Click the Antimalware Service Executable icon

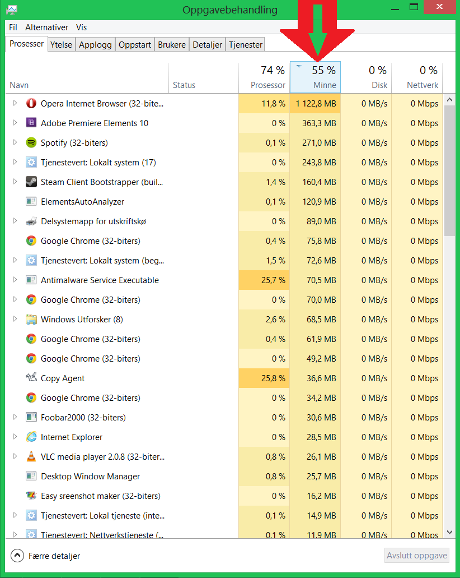31,280
